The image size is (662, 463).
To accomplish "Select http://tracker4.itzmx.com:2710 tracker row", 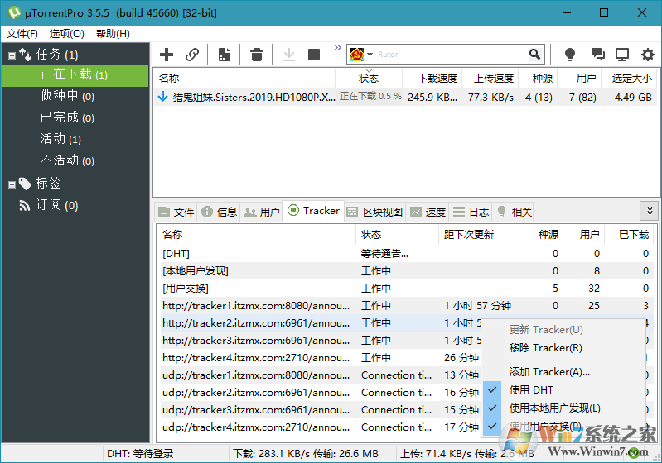I will click(x=319, y=358).
